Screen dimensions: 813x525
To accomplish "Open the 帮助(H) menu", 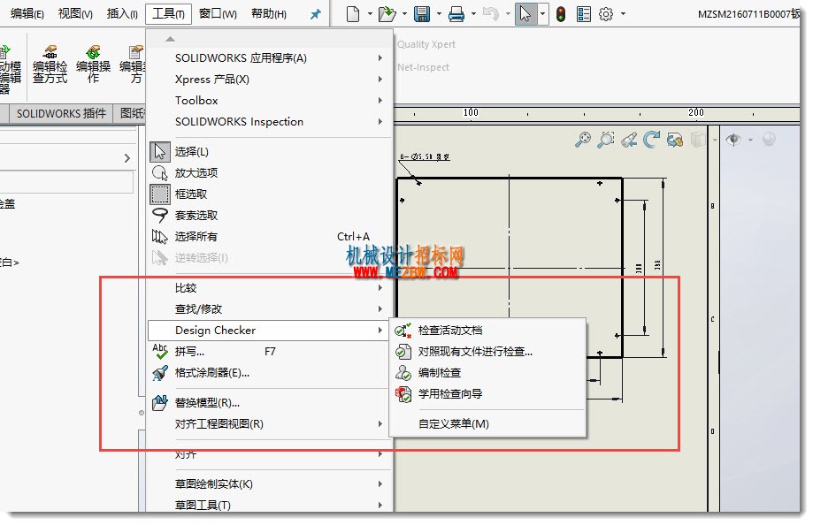I will (x=269, y=14).
